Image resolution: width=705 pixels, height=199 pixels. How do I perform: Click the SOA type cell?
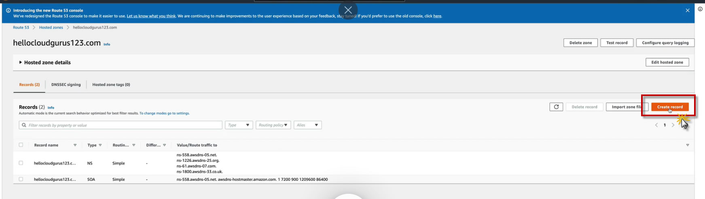(91, 180)
